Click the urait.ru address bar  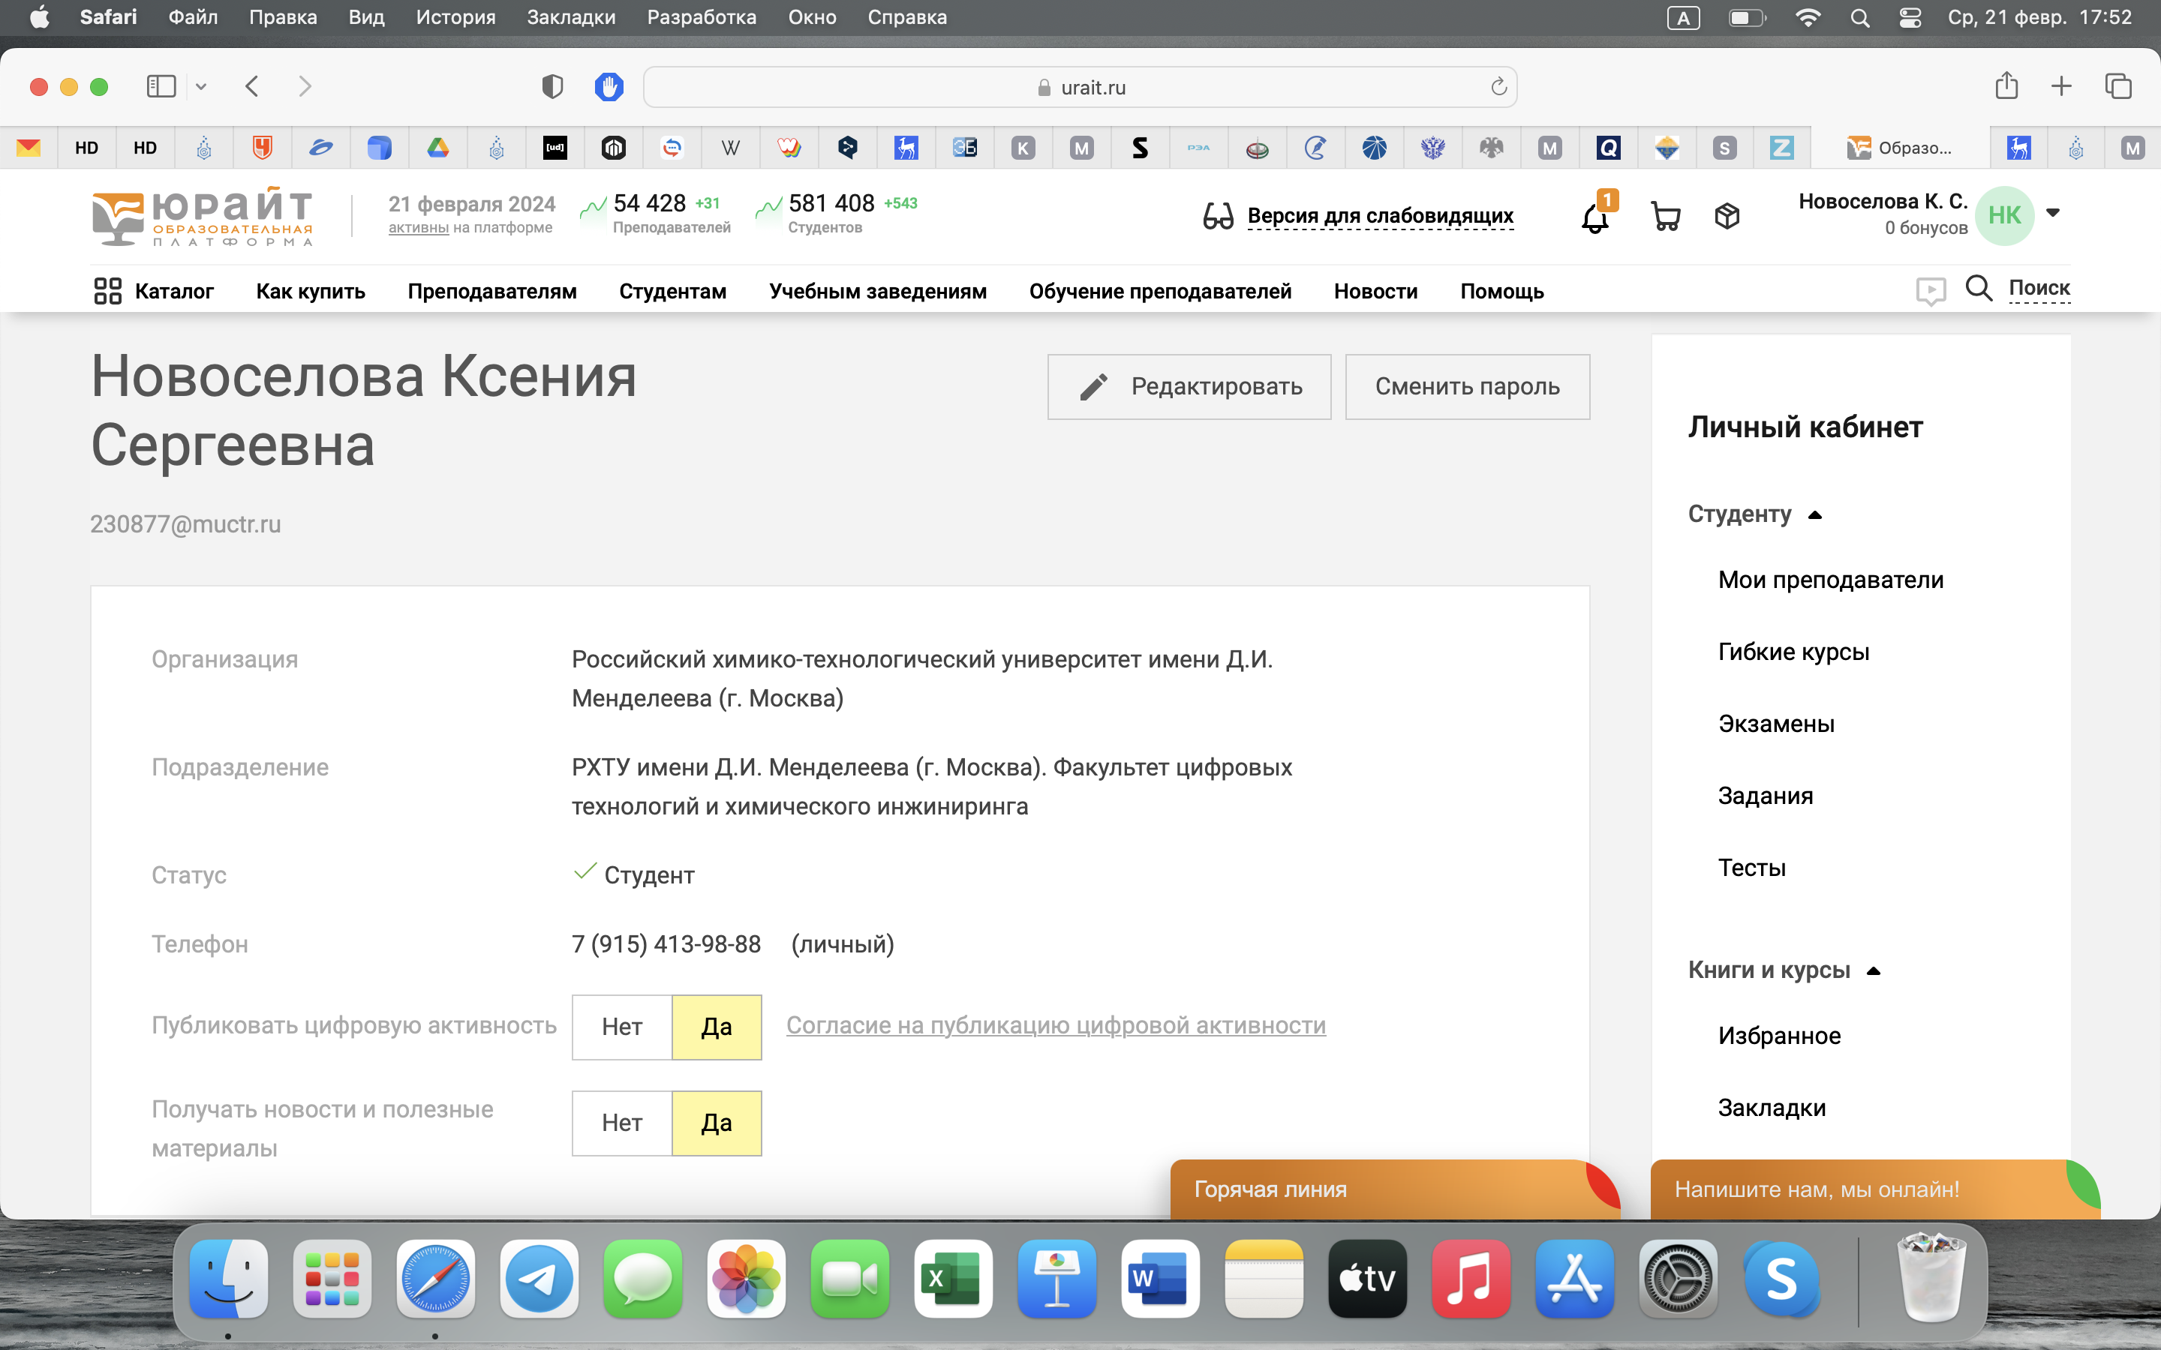pos(1080,86)
